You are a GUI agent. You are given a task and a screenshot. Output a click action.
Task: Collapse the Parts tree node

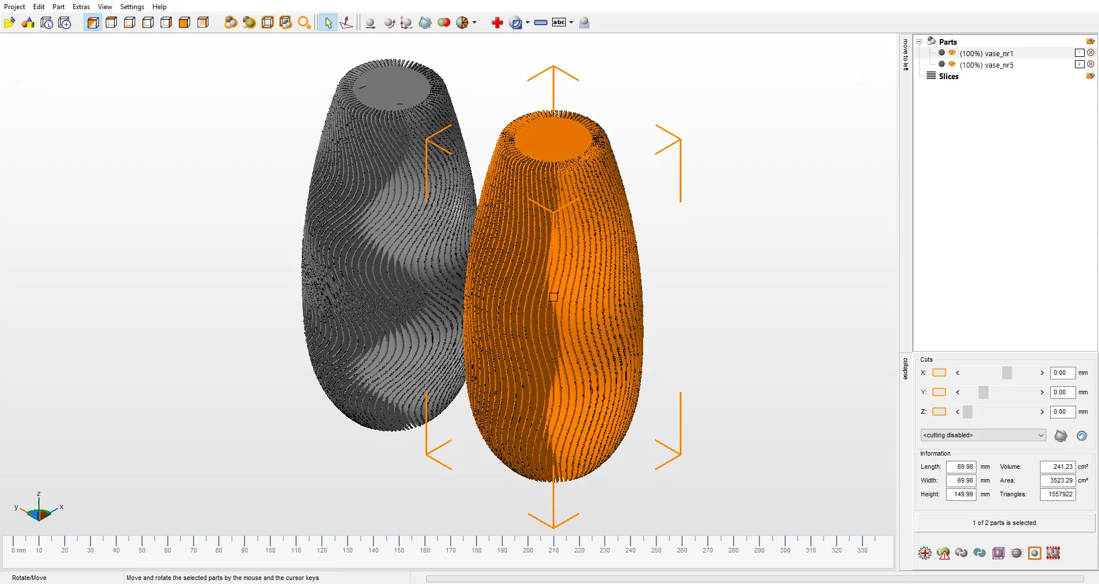tap(919, 42)
